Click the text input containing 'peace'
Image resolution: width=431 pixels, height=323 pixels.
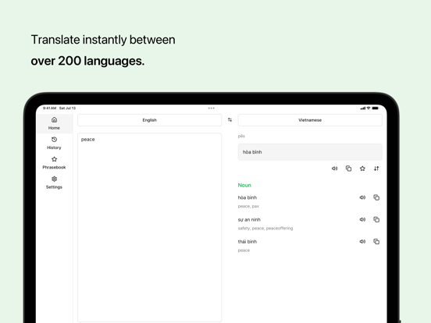point(150,227)
